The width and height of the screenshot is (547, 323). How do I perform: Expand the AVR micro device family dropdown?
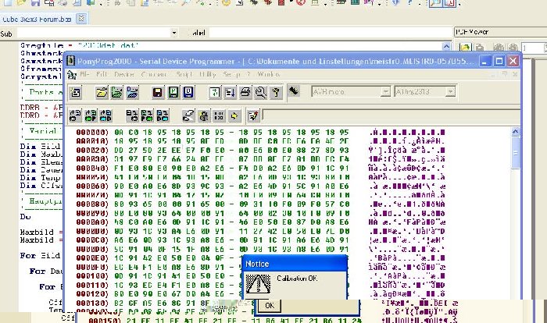386,92
